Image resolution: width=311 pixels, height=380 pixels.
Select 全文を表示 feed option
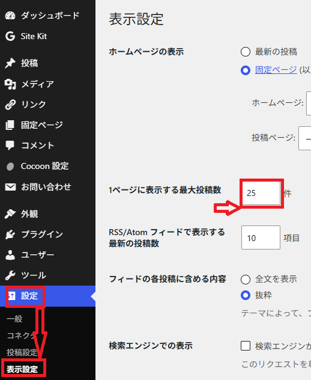[x=246, y=280]
